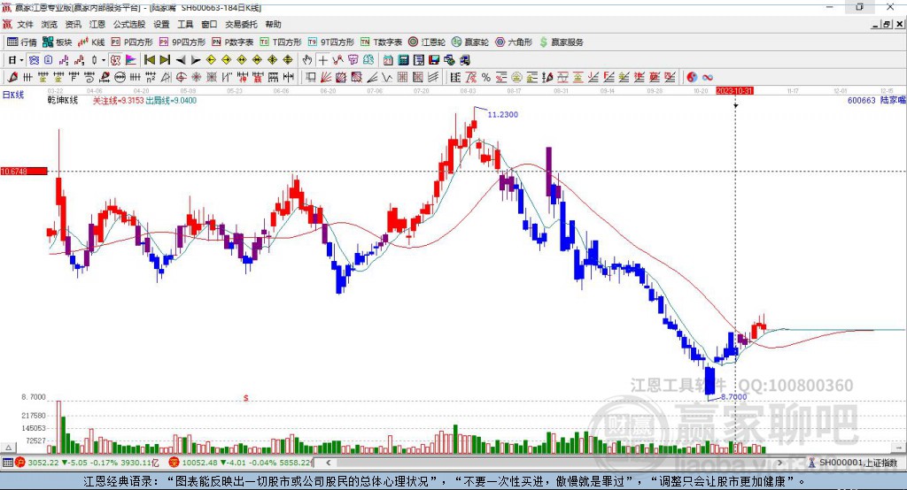Viewport: 907px width, 490px height.
Task: Click the last yellow diamond arrows icon
Action: point(288,60)
